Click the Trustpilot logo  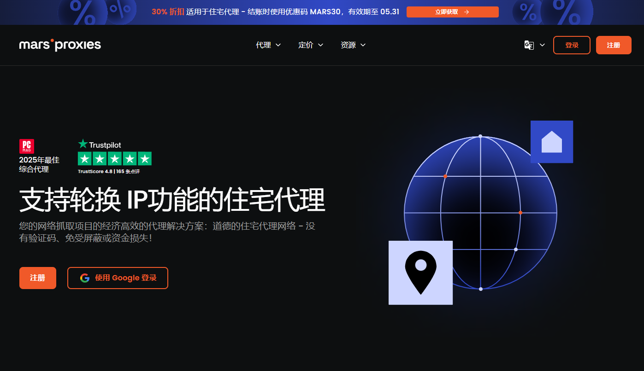[100, 144]
